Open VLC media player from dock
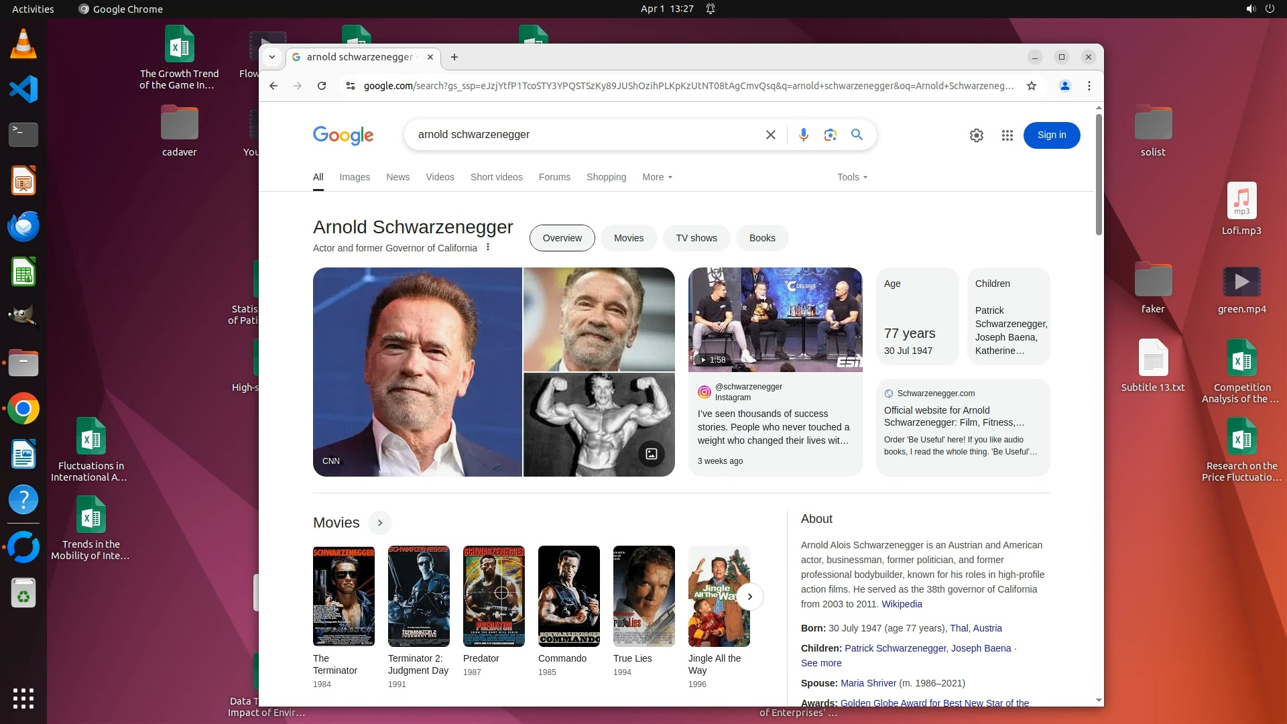 (x=23, y=44)
